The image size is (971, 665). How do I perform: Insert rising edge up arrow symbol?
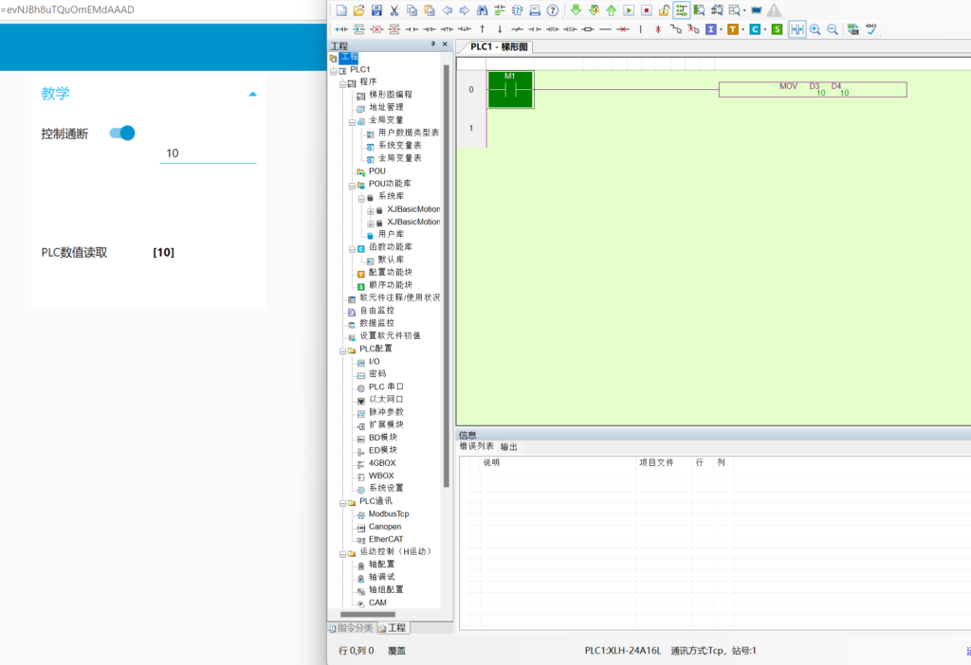(x=483, y=29)
